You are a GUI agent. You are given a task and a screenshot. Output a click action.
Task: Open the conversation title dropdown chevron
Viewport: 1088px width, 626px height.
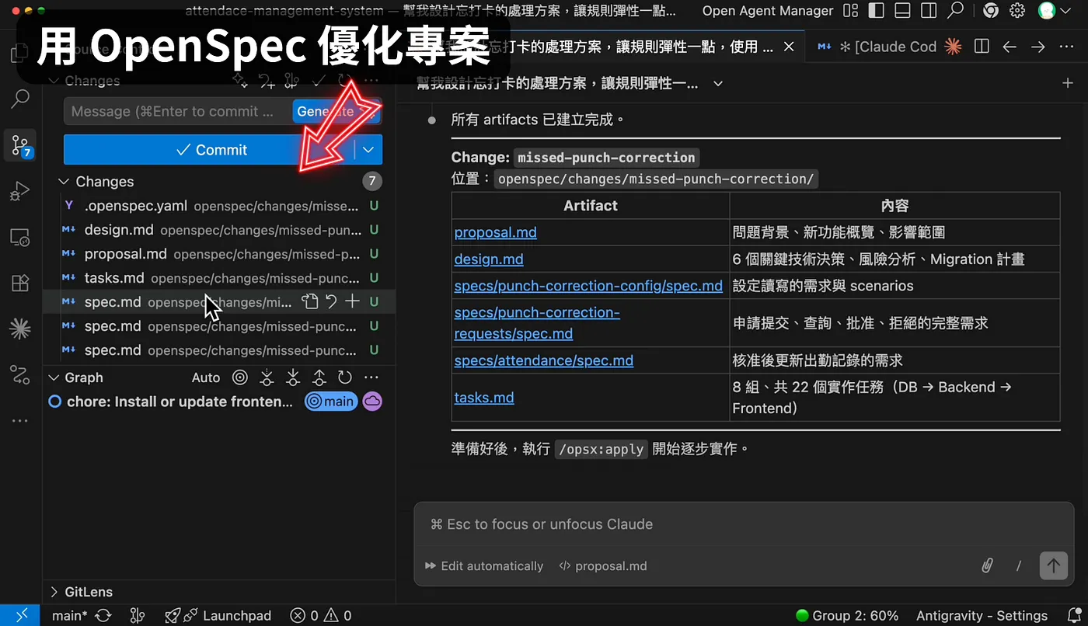click(718, 83)
